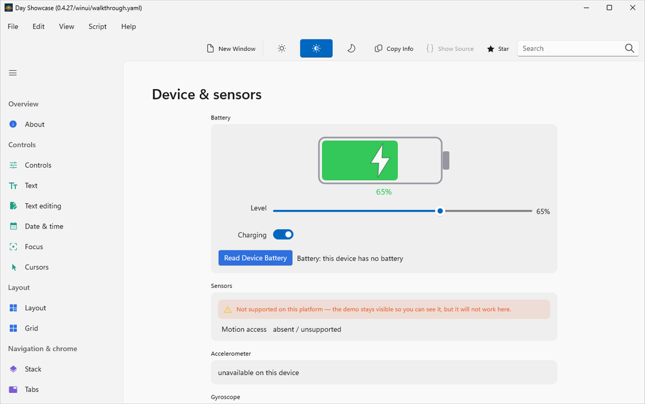Image resolution: width=645 pixels, height=404 pixels.
Task: Turn off the Charging switch
Action: coord(283,234)
